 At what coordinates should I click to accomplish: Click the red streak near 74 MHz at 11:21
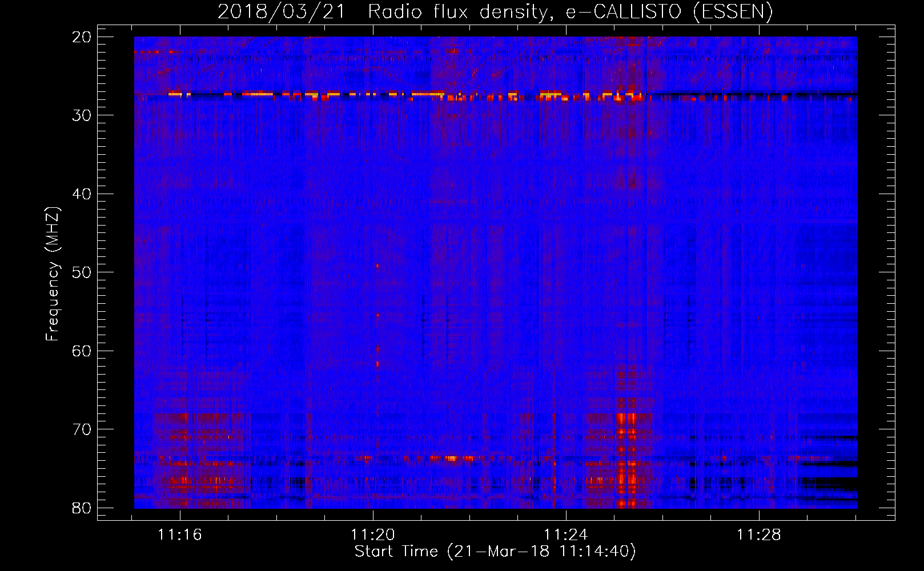pos(451,458)
